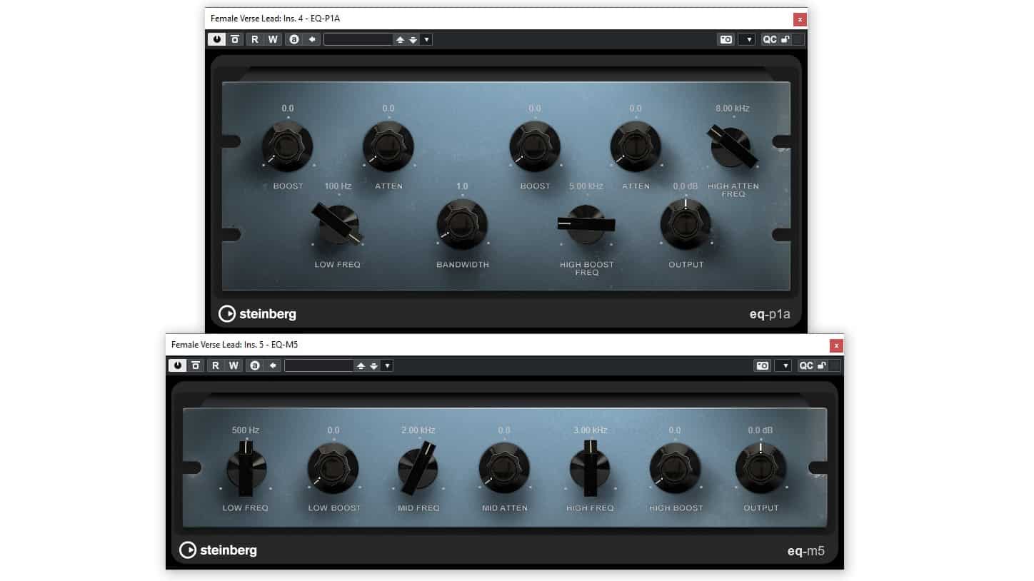Screen dimensions: 1034x581
Task: Click the snapshot camera icon in EQ-P1A
Action: [x=726, y=39]
